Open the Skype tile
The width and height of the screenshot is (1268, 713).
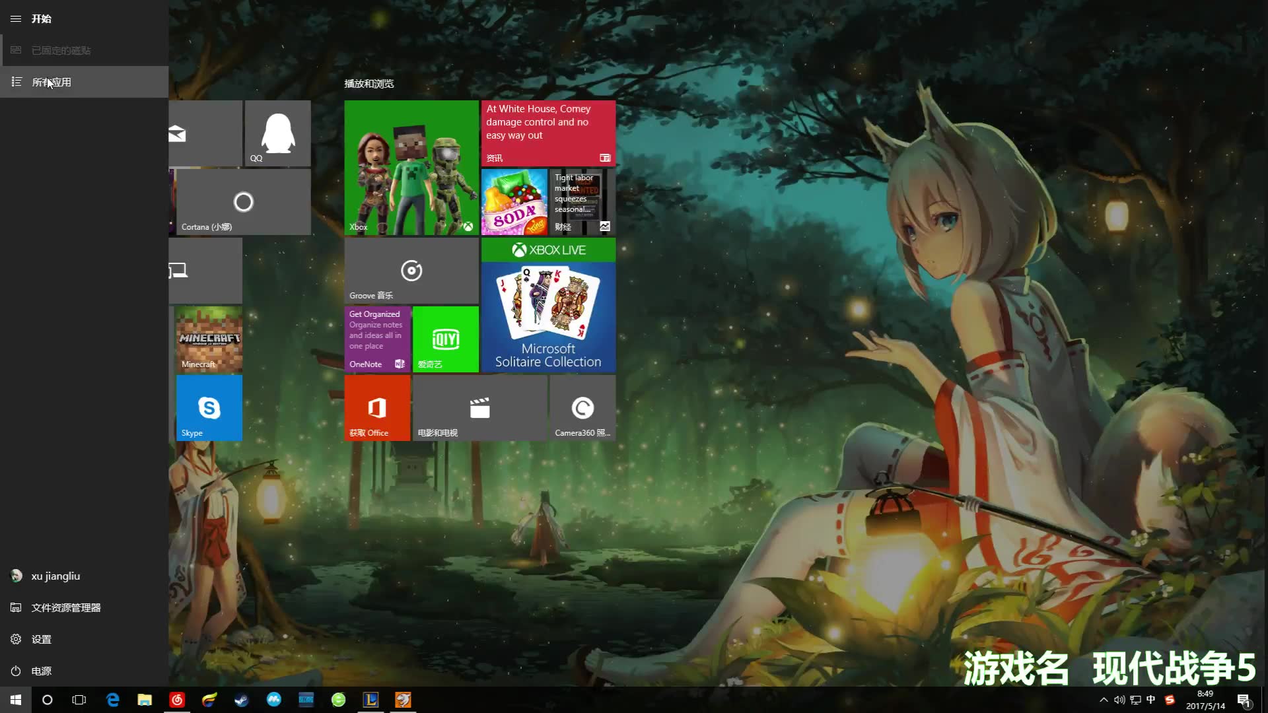(x=209, y=408)
